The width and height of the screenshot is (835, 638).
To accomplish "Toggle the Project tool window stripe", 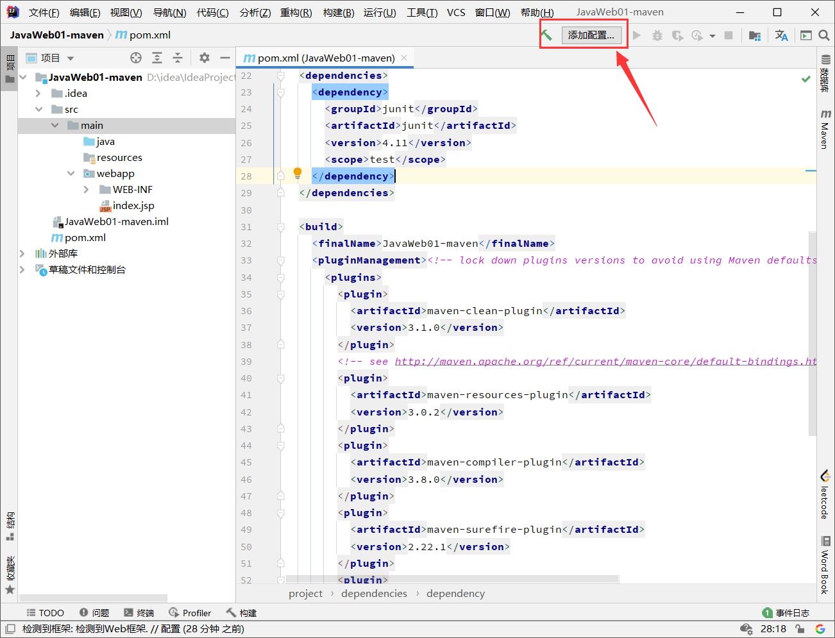I will (10, 69).
